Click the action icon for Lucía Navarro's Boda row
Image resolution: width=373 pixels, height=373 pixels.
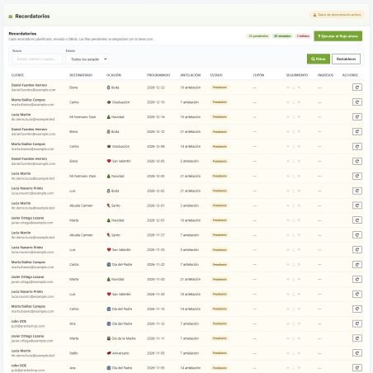coord(357,191)
